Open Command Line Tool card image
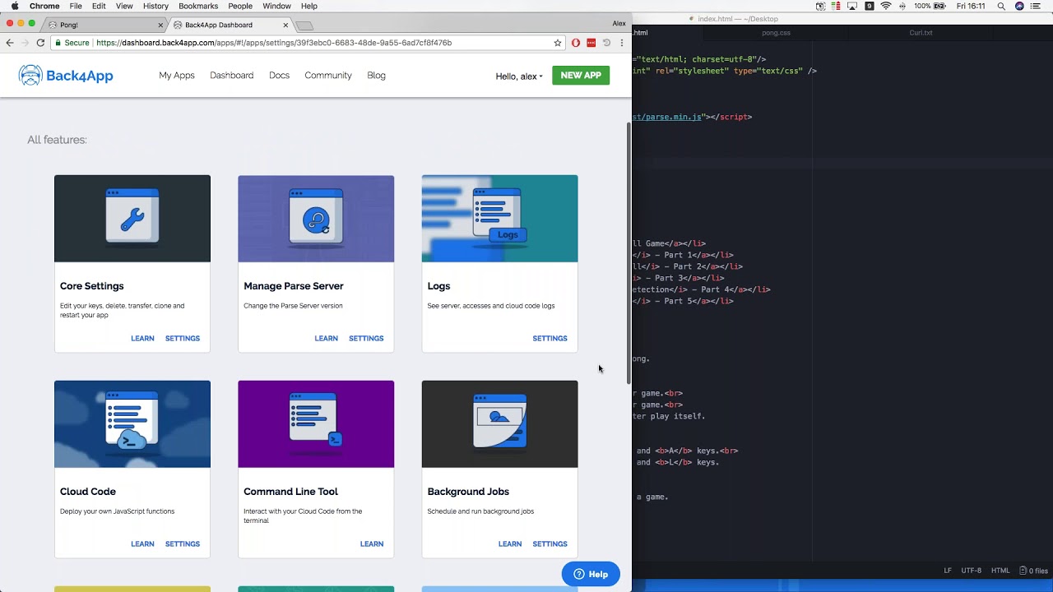The width and height of the screenshot is (1053, 592). coord(316,424)
